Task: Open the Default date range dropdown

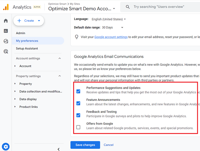Action: click(x=113, y=27)
